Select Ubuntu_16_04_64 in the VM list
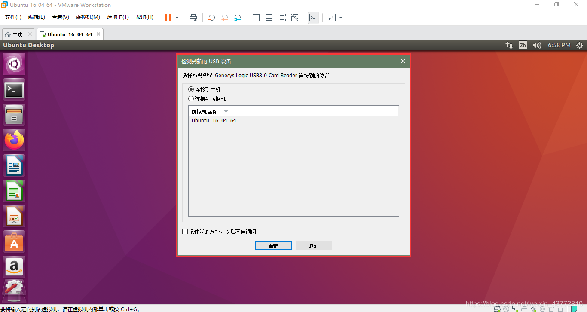This screenshot has width=587, height=312. 214,121
